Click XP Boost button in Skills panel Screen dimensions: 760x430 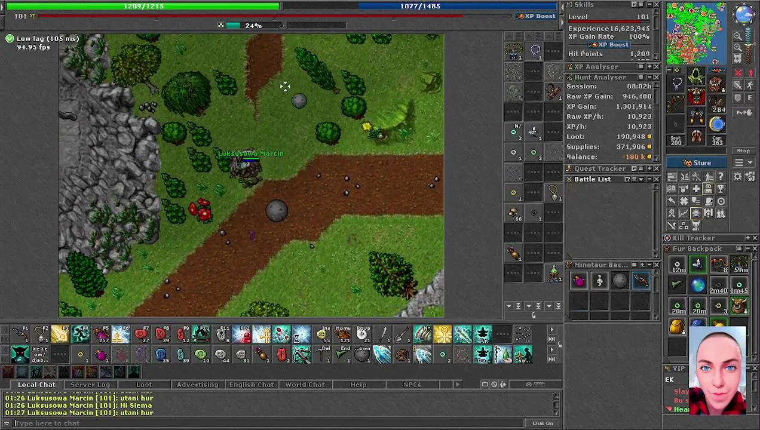coord(609,45)
